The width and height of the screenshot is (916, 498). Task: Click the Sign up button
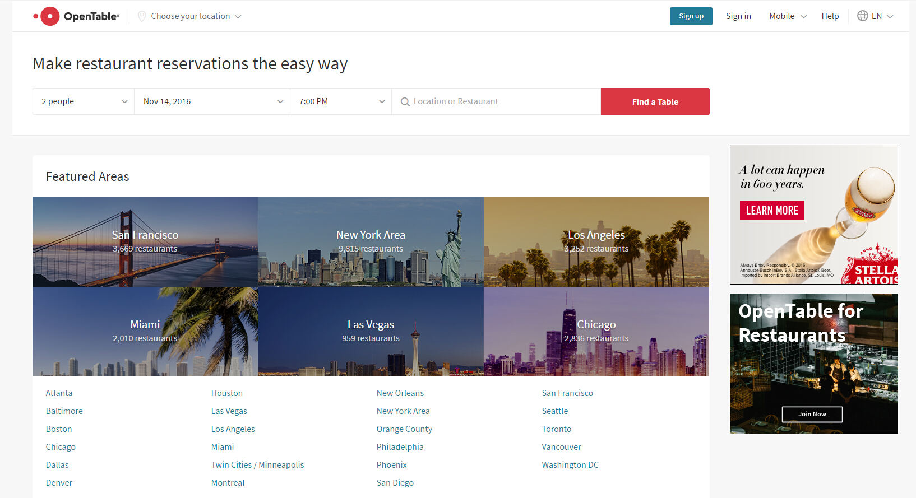(x=691, y=16)
